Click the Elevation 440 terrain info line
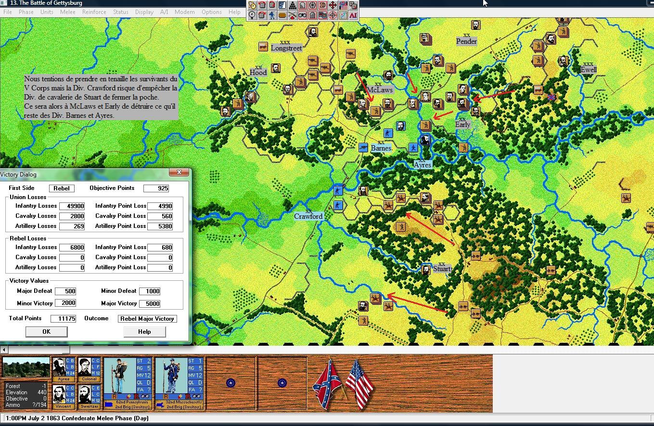 [26, 392]
